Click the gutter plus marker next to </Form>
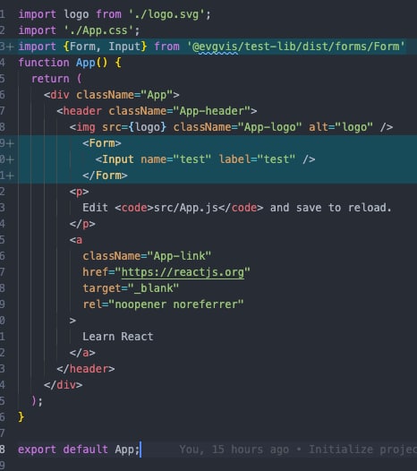The width and height of the screenshot is (417, 471). 10,176
